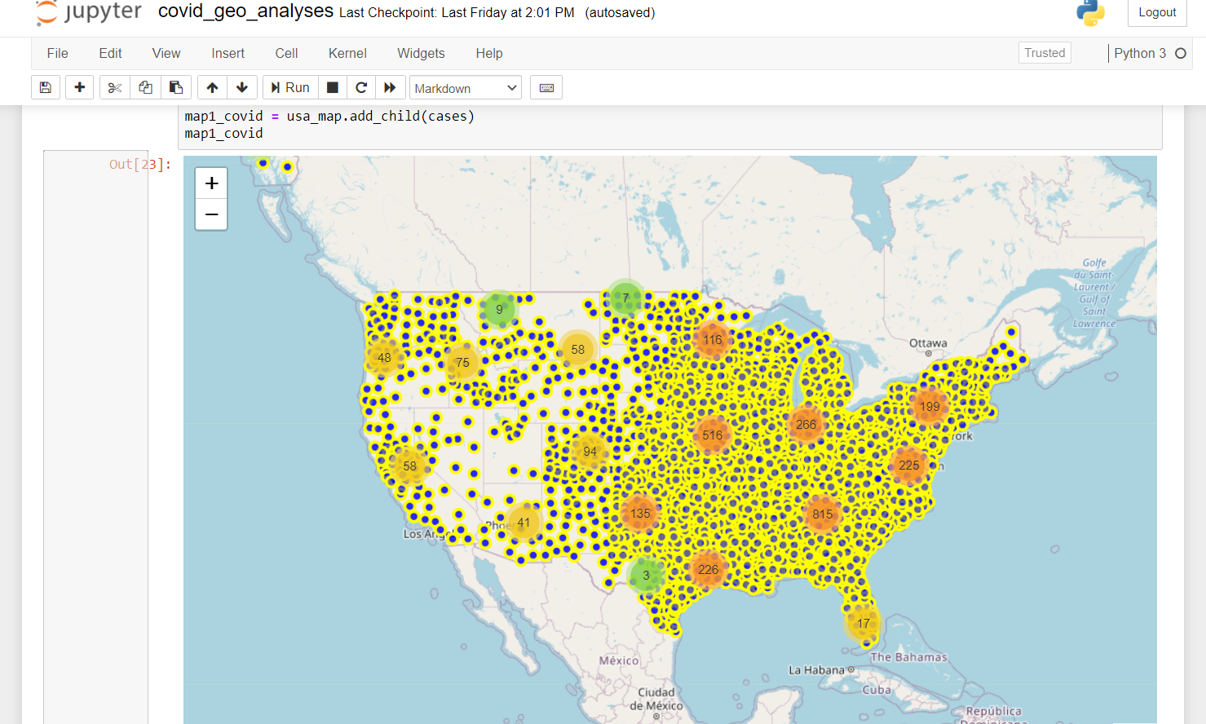Screen dimensions: 1206x724
Task: Open the Kernel menu
Action: (347, 53)
